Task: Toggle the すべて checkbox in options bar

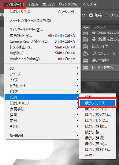Action: click(106, 15)
